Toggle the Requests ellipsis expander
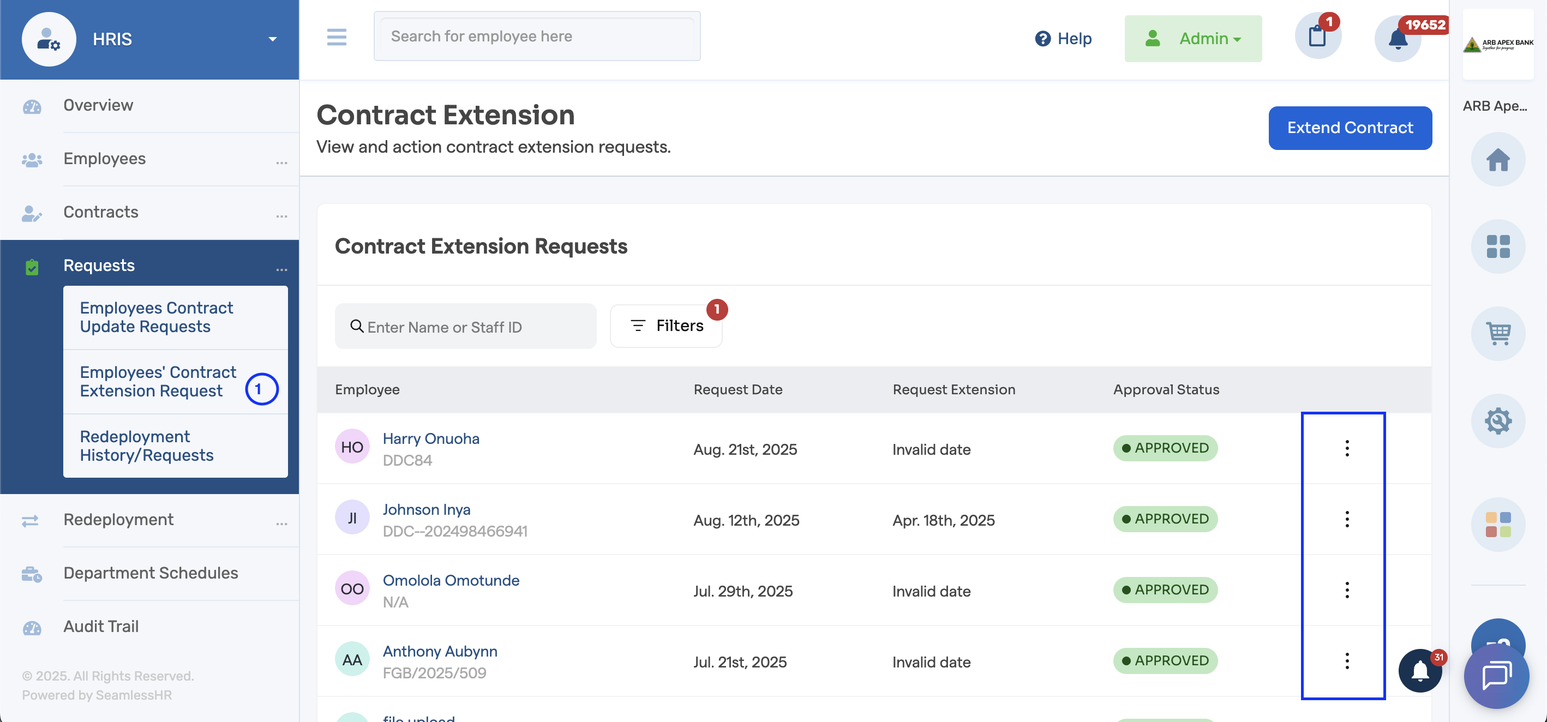Image resolution: width=1547 pixels, height=722 pixels. pos(281,269)
